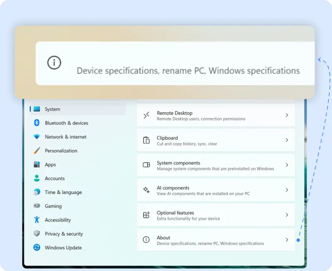Select the Time & language globe icon
Viewport: 332px width, 271px height.
coord(37,192)
